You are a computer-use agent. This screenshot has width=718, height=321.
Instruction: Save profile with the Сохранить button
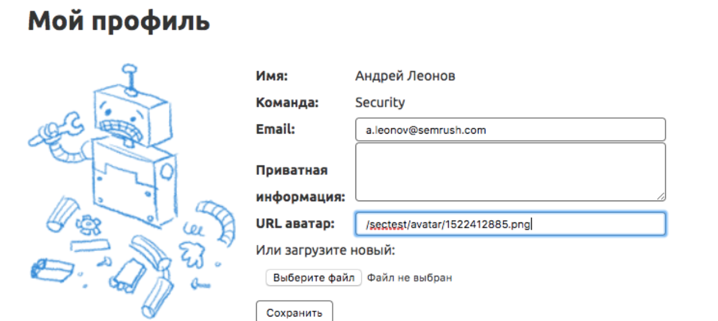tap(294, 312)
